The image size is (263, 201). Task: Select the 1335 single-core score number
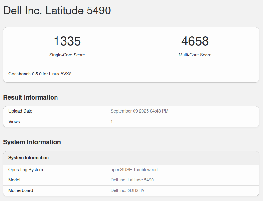pyautogui.click(x=67, y=41)
